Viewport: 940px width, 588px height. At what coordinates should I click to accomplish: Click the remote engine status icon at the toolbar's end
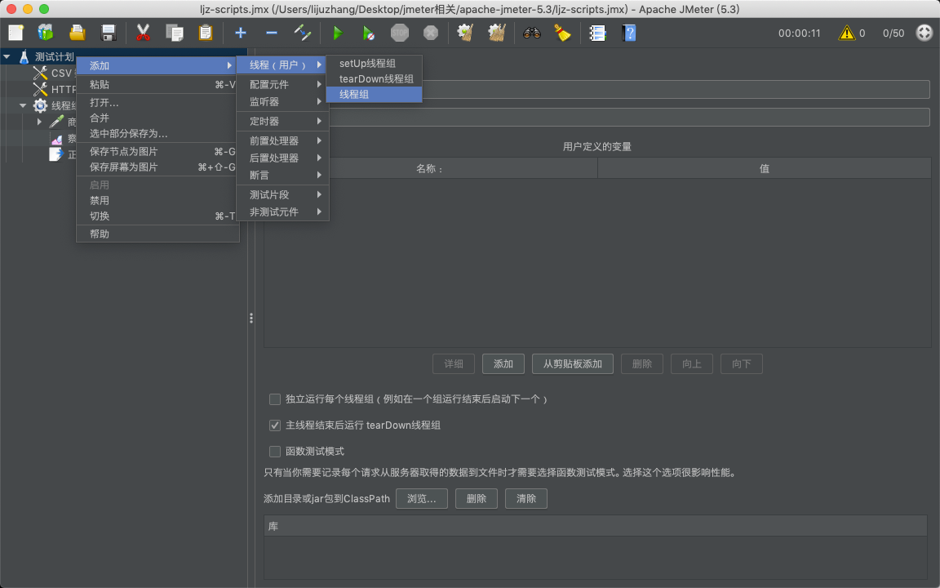[924, 33]
